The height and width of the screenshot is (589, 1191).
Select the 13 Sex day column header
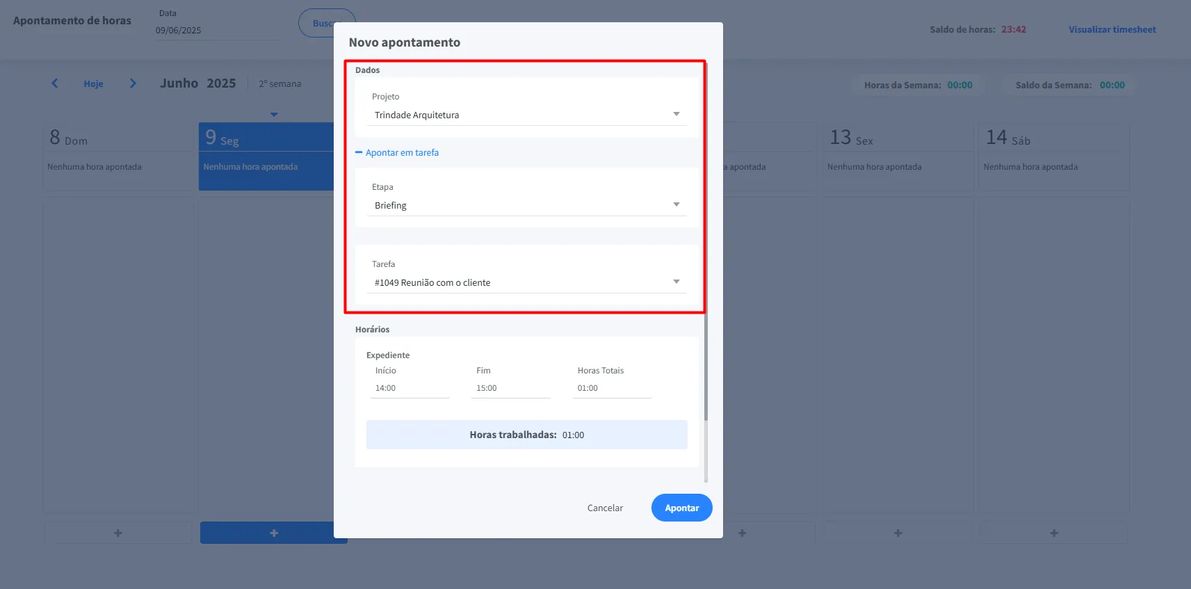coord(897,138)
